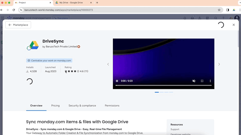Click the Sync monday.com items heading

click(x=77, y=122)
